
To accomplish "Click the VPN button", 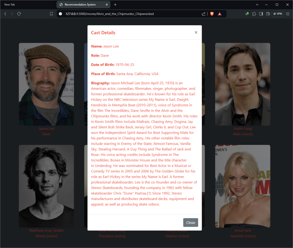I will [x=278, y=14].
